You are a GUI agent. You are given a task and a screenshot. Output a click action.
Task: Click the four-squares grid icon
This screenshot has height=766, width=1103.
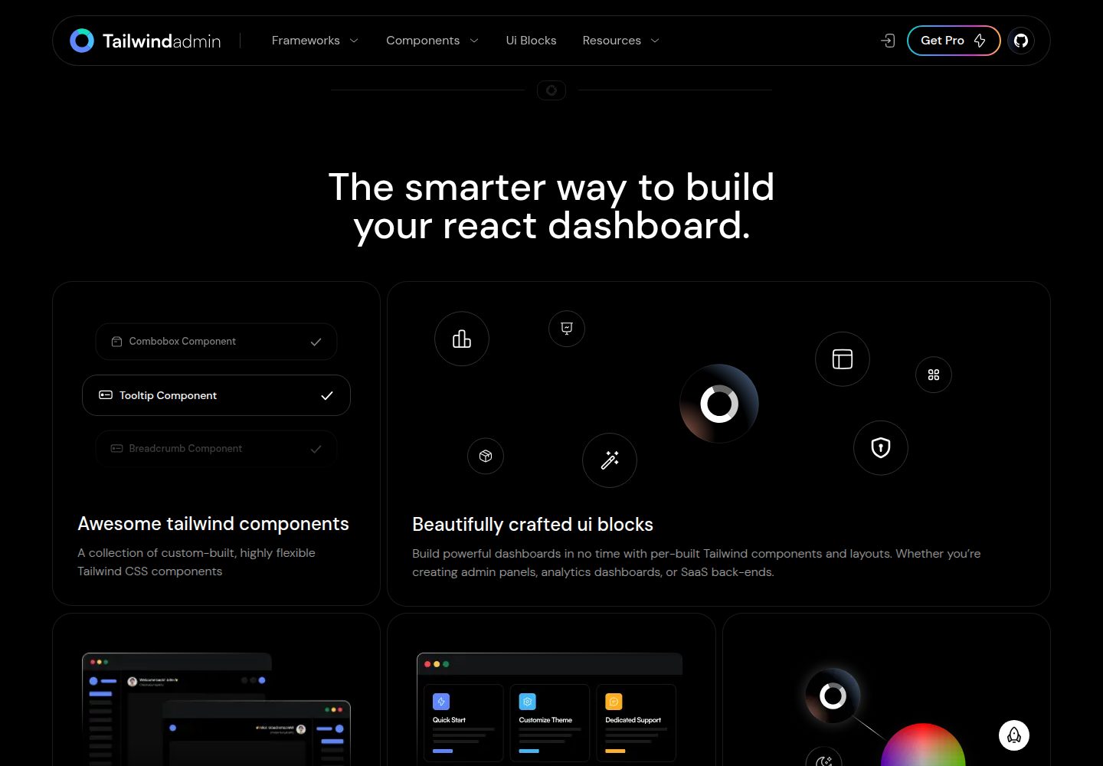[x=934, y=375]
